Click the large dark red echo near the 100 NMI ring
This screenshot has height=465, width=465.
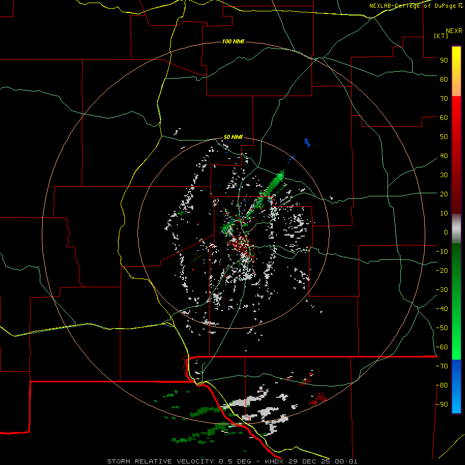tap(317, 398)
